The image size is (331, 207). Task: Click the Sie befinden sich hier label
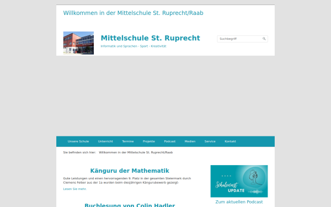tap(79, 152)
